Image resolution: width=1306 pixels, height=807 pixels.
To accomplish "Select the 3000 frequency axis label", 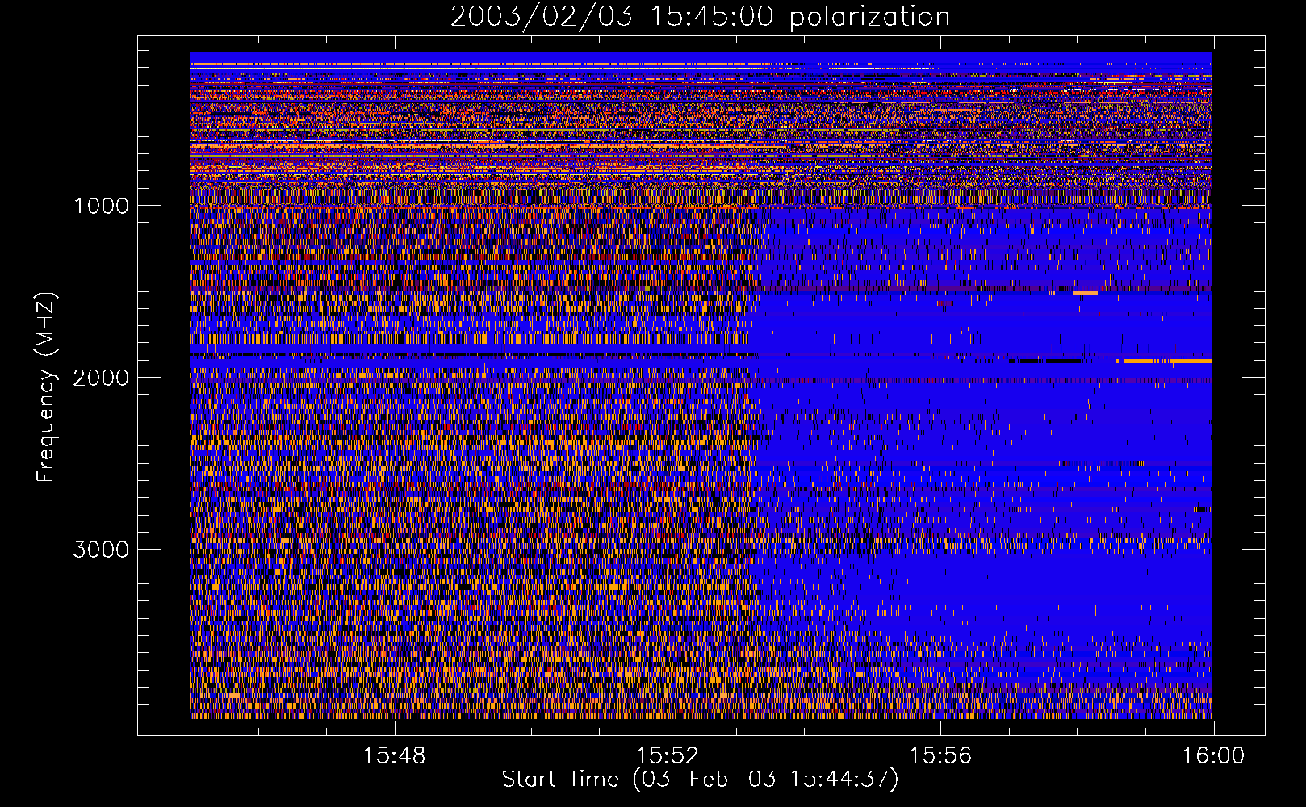I will pos(101,550).
